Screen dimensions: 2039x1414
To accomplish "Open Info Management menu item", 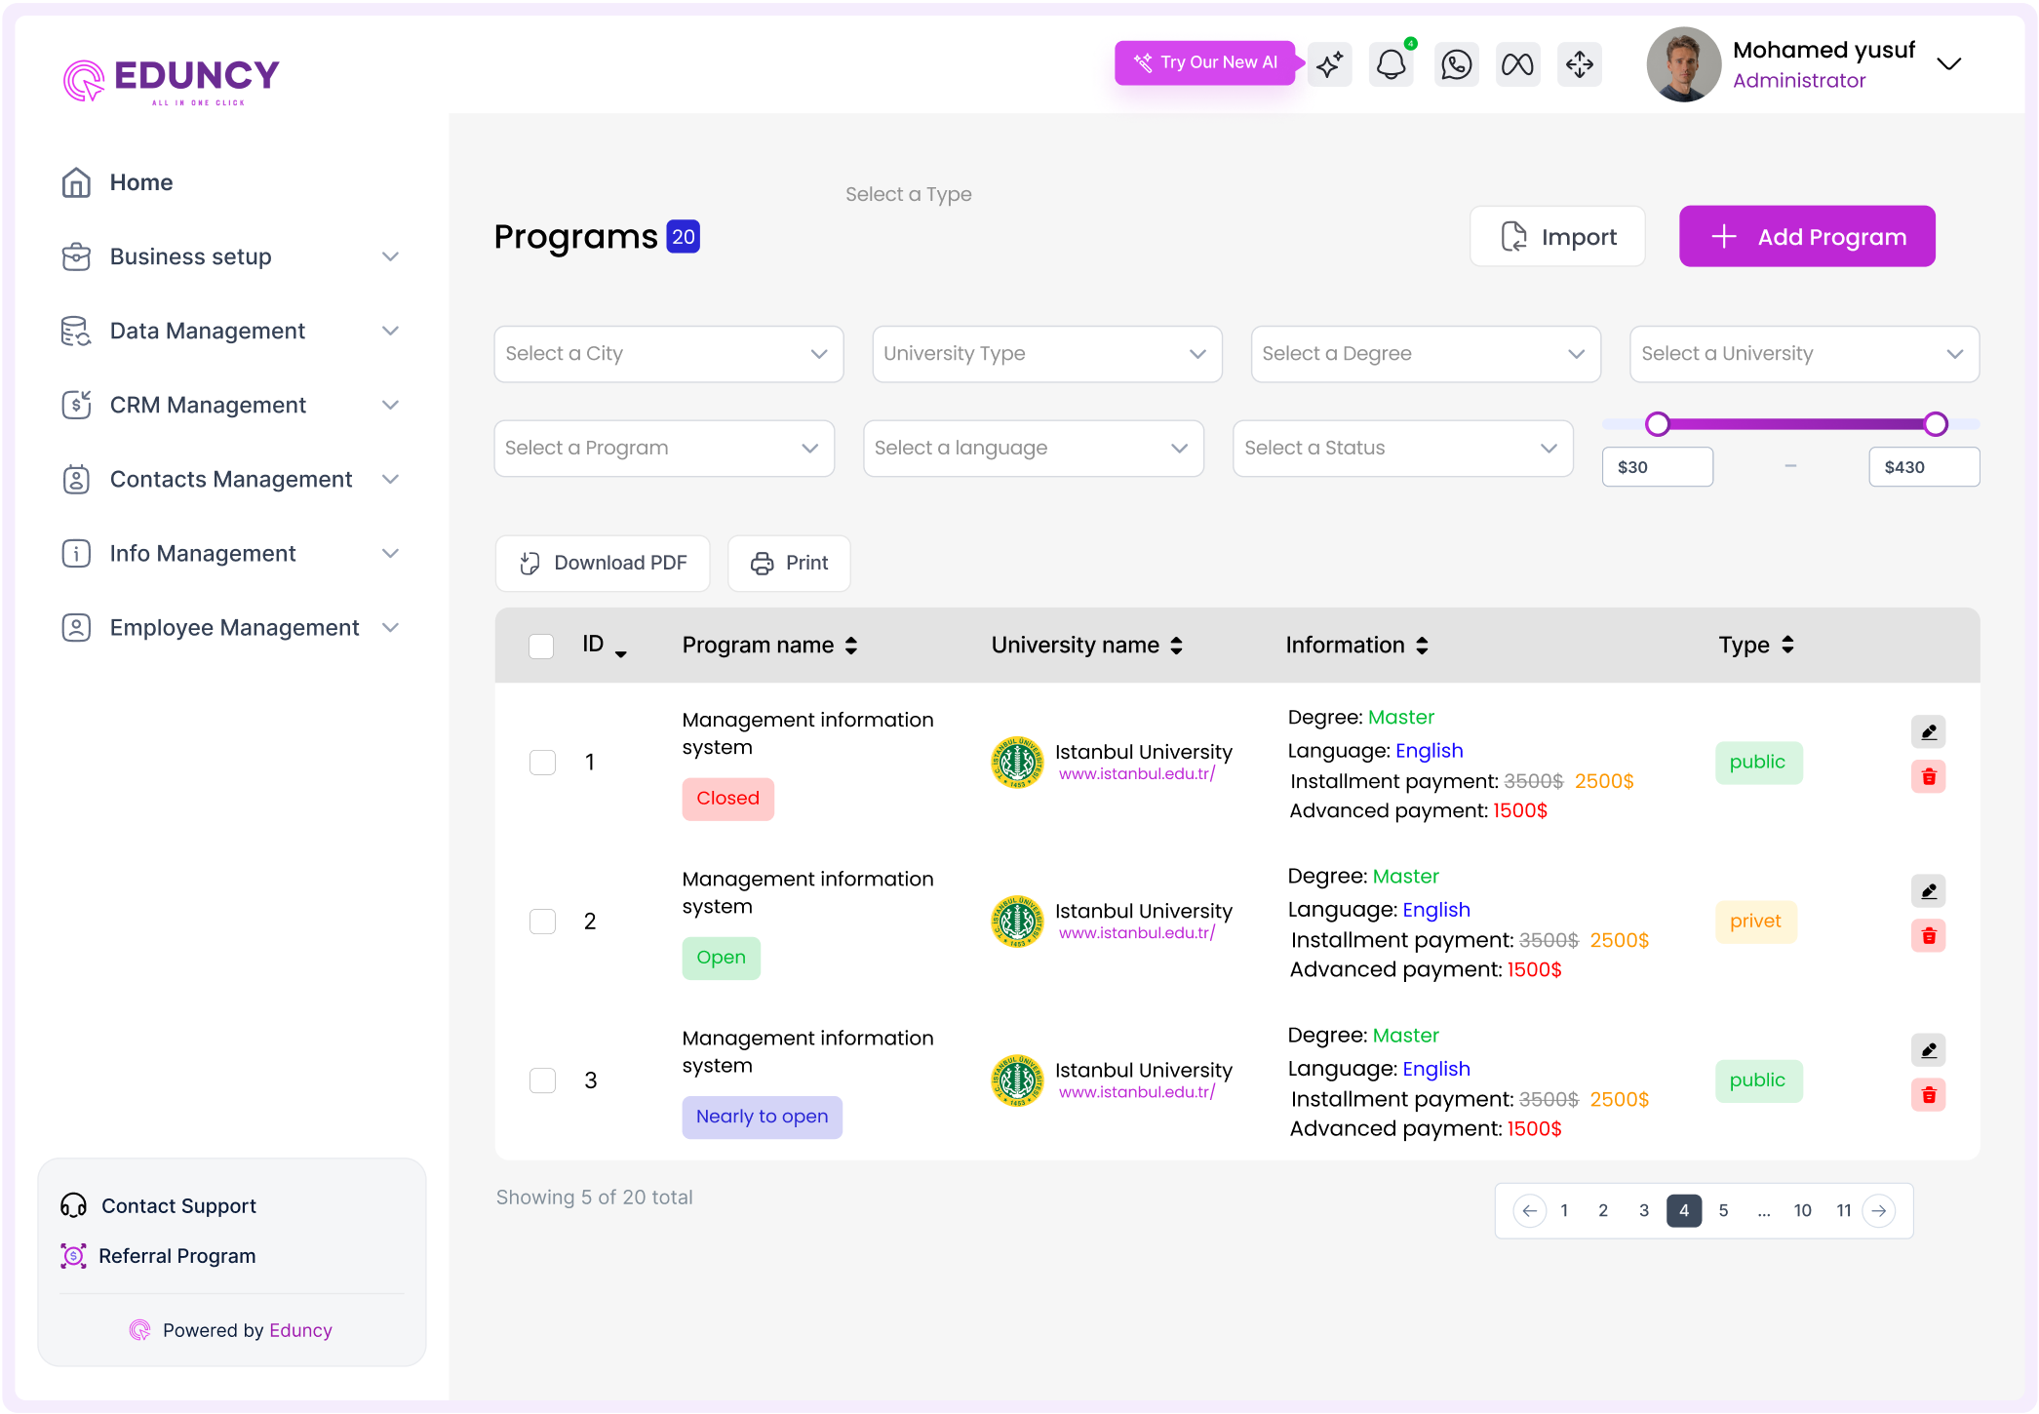I will [x=231, y=553].
